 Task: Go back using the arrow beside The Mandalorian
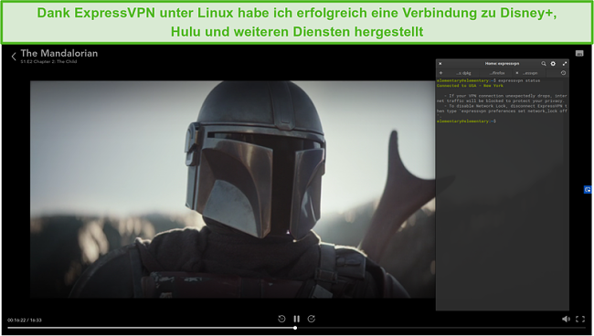(x=14, y=57)
